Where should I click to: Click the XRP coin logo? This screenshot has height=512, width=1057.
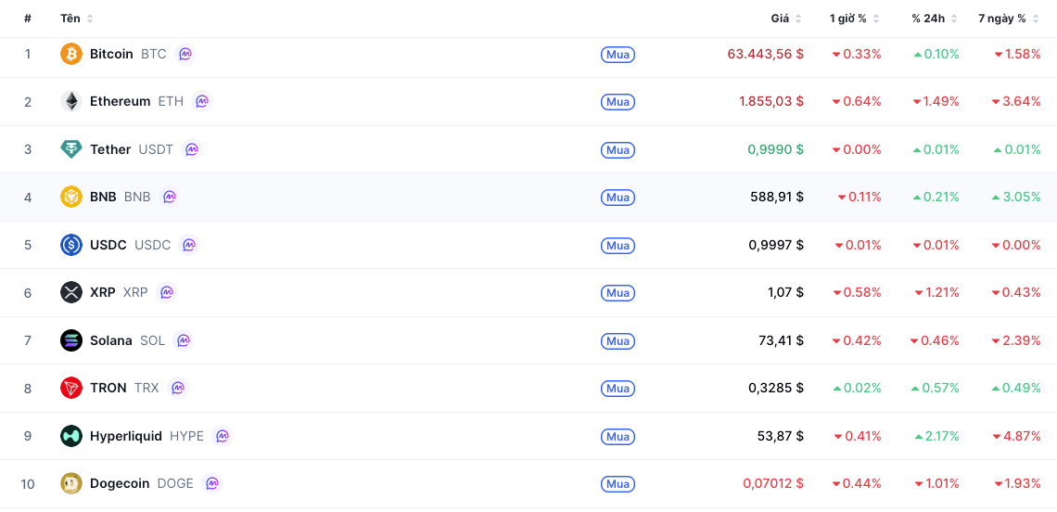point(70,293)
